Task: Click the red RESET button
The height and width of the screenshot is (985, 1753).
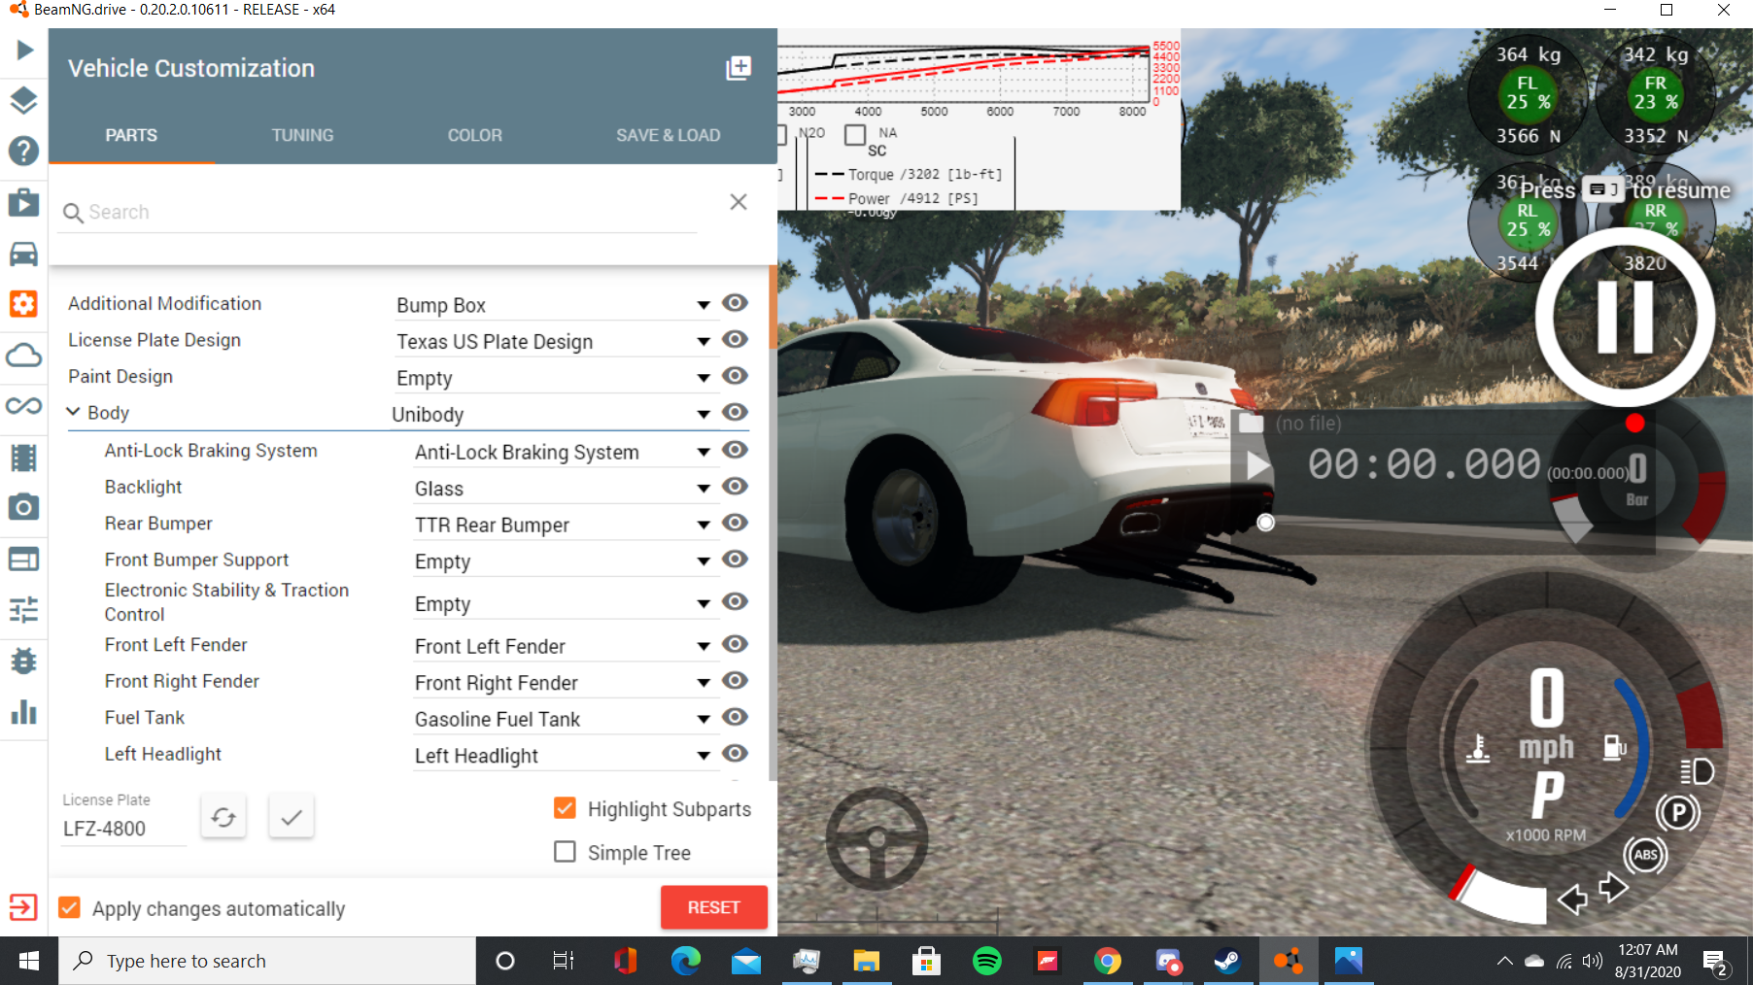Action: point(713,906)
